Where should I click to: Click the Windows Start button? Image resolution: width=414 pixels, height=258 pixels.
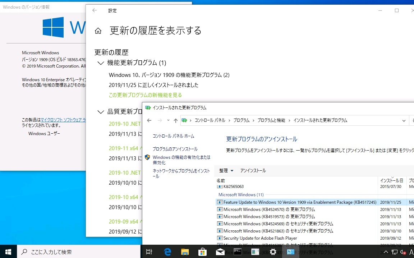click(x=8, y=252)
